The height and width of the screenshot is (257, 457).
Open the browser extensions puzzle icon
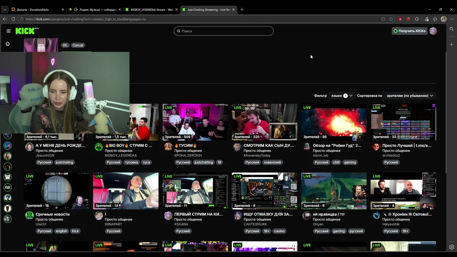tap(417, 19)
